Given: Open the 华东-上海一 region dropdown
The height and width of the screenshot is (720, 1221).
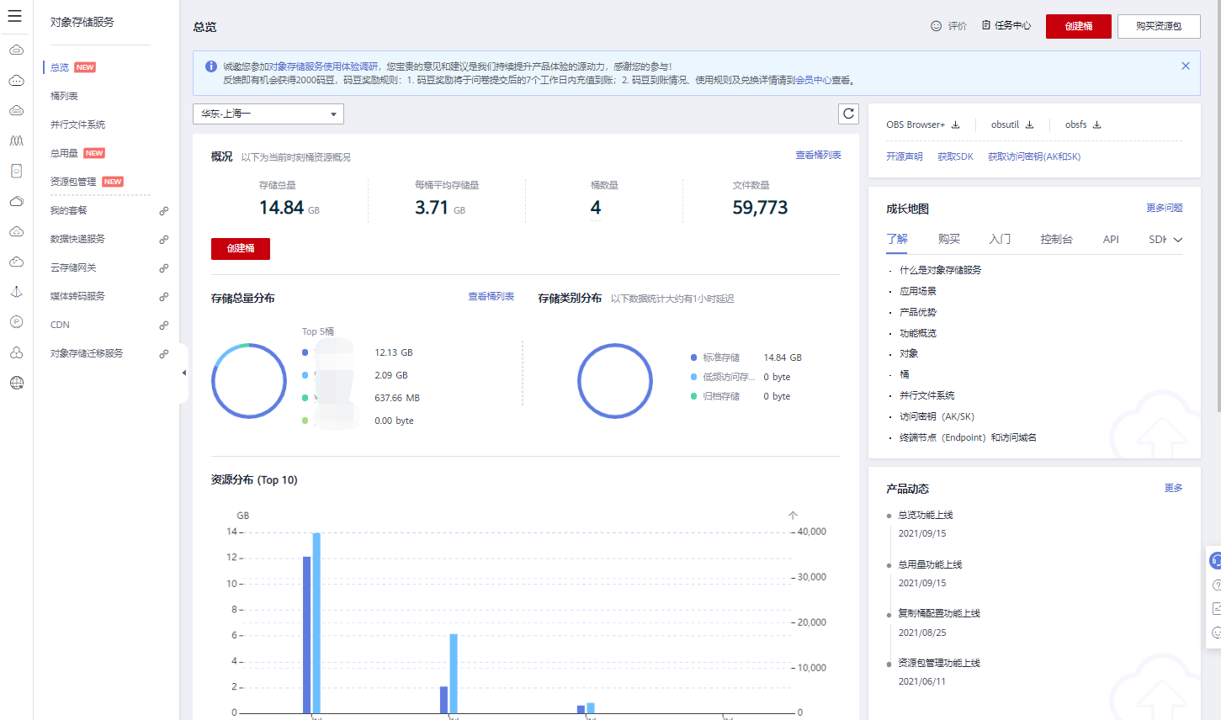Looking at the screenshot, I should 268,114.
